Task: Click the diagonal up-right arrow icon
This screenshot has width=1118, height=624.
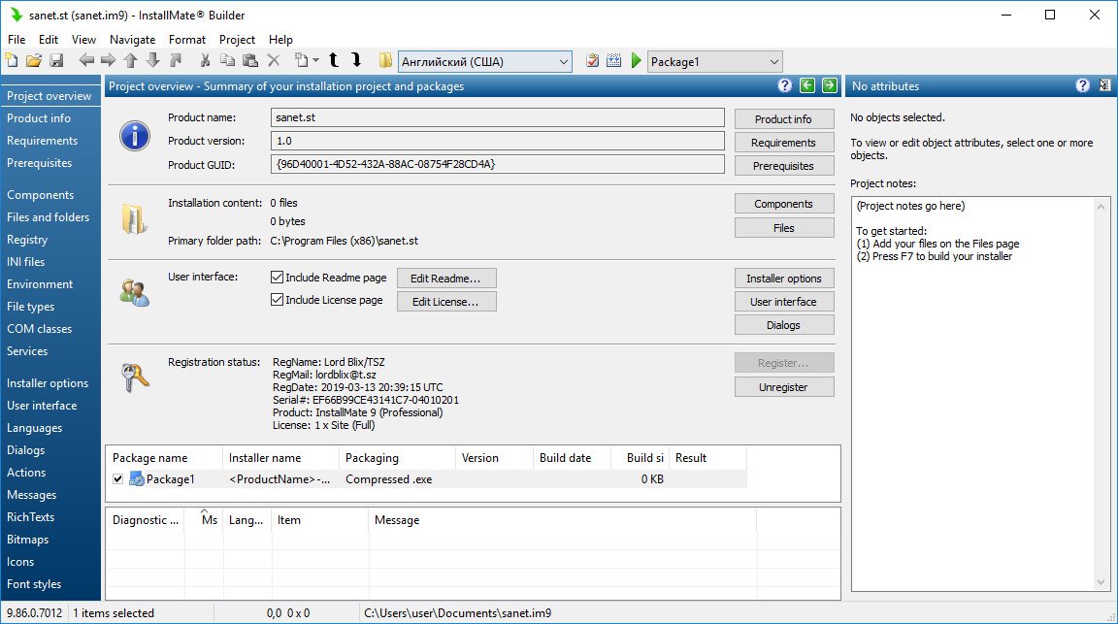Action: coord(176,60)
